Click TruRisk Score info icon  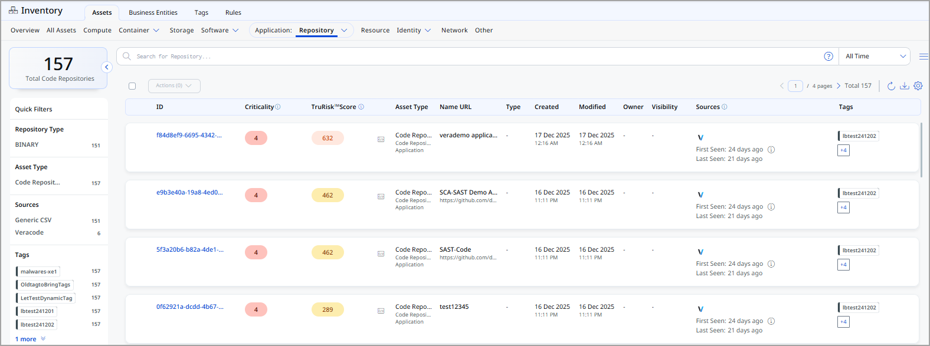coord(361,107)
